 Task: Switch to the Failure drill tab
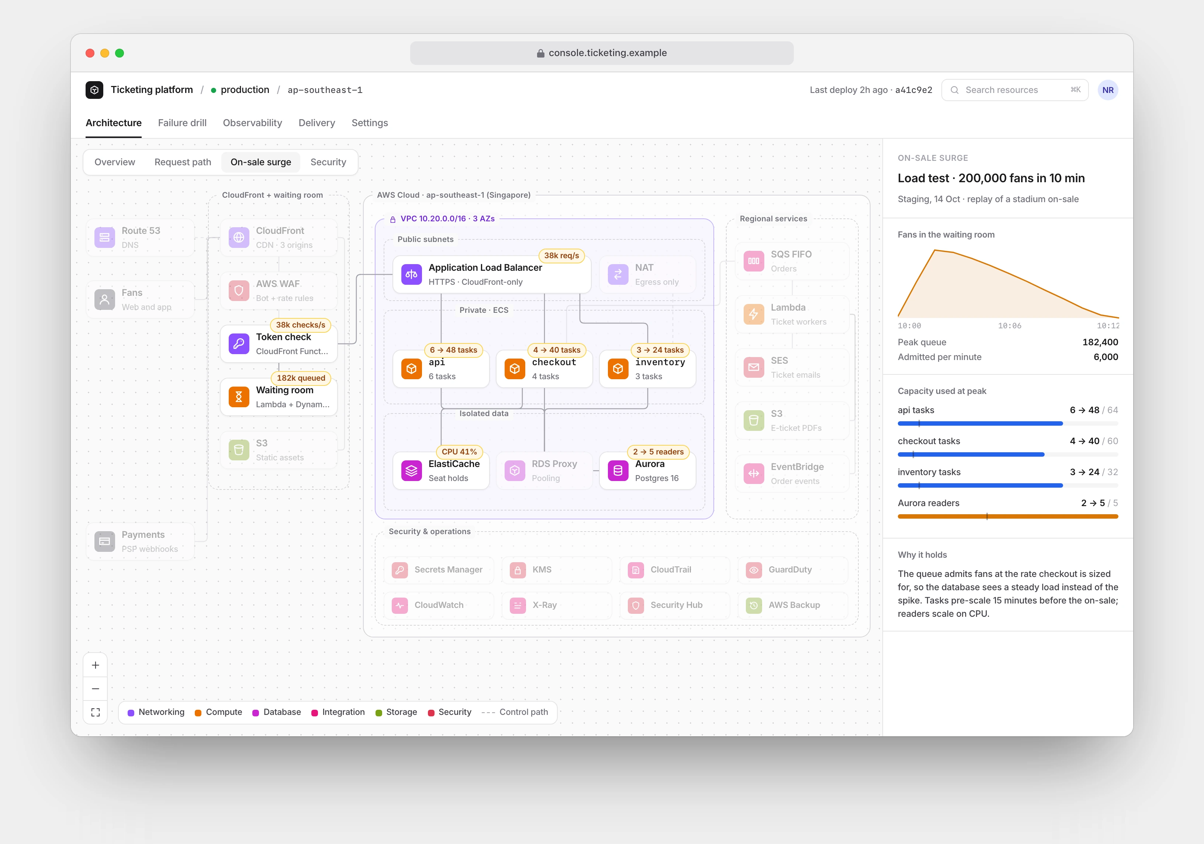pyautogui.click(x=182, y=123)
